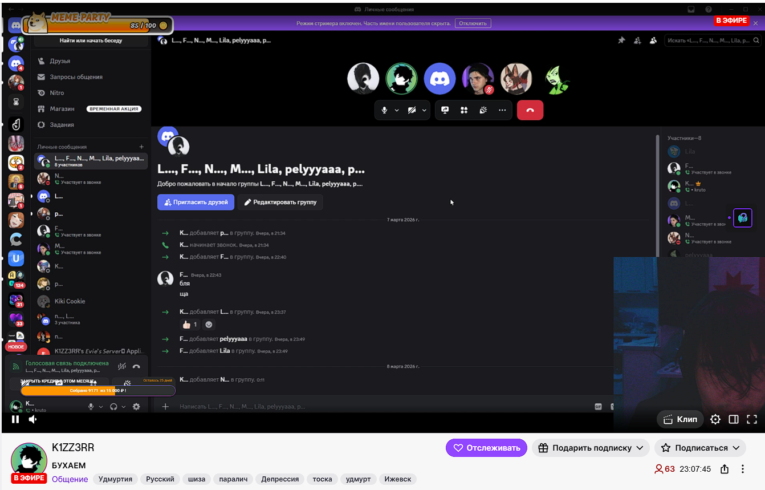This screenshot has height=490, width=765.
Task: Add friends to the group via header icon
Action: [637, 41]
